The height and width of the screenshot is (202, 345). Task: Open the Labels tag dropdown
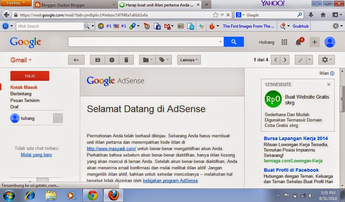point(164,60)
